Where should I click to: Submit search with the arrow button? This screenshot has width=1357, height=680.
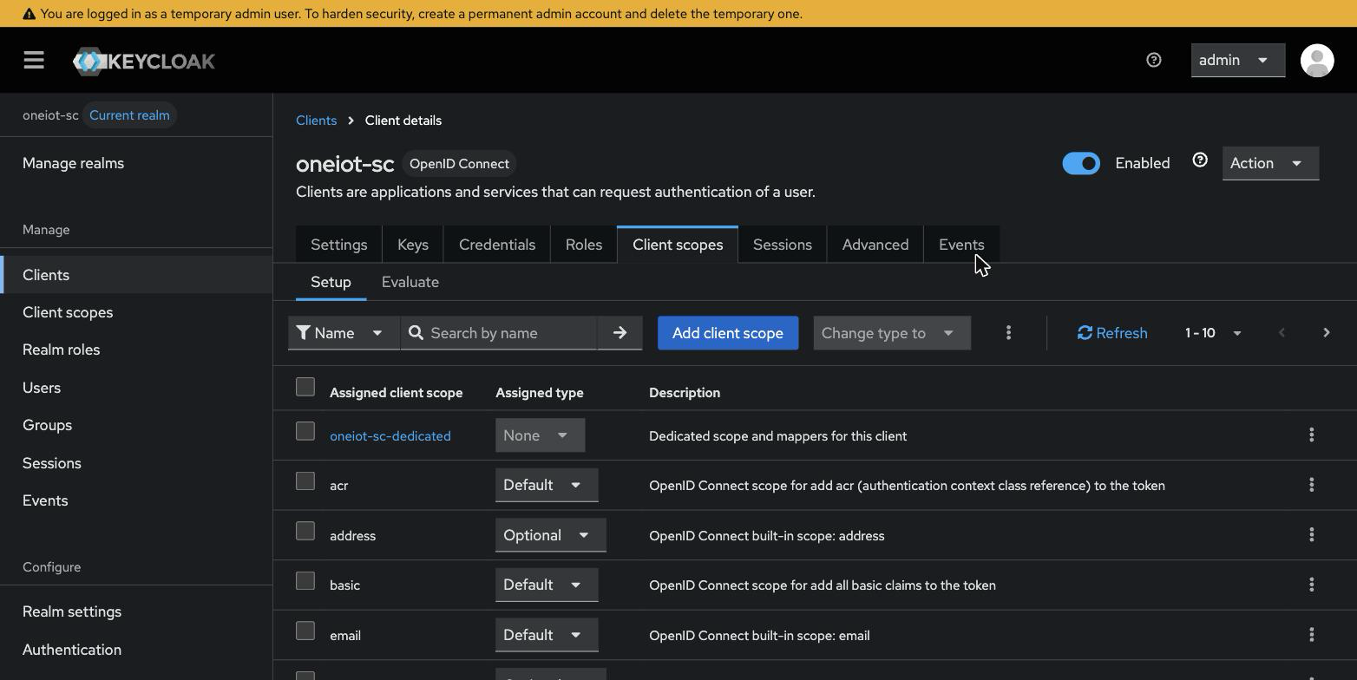(619, 333)
